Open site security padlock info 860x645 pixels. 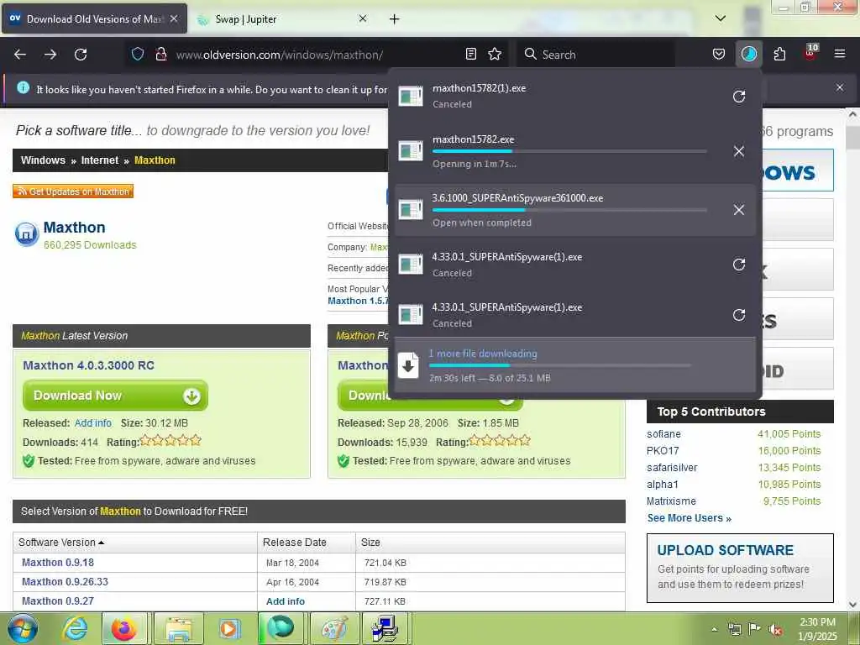[x=160, y=54]
